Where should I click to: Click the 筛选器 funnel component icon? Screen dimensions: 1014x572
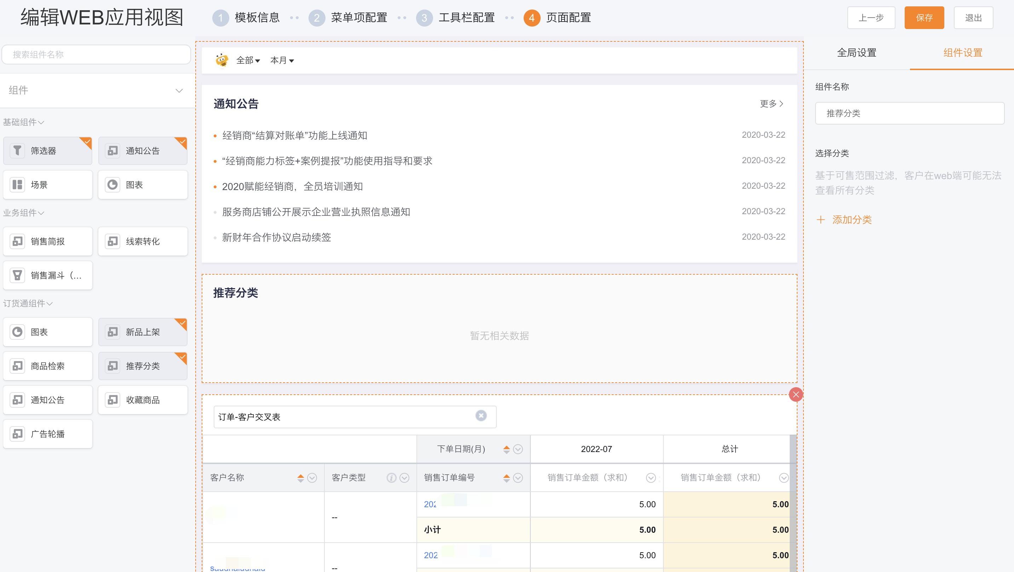pyautogui.click(x=17, y=150)
